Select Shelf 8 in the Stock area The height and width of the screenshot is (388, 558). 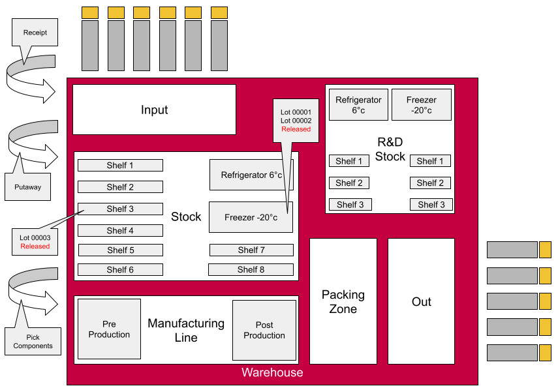click(x=251, y=269)
